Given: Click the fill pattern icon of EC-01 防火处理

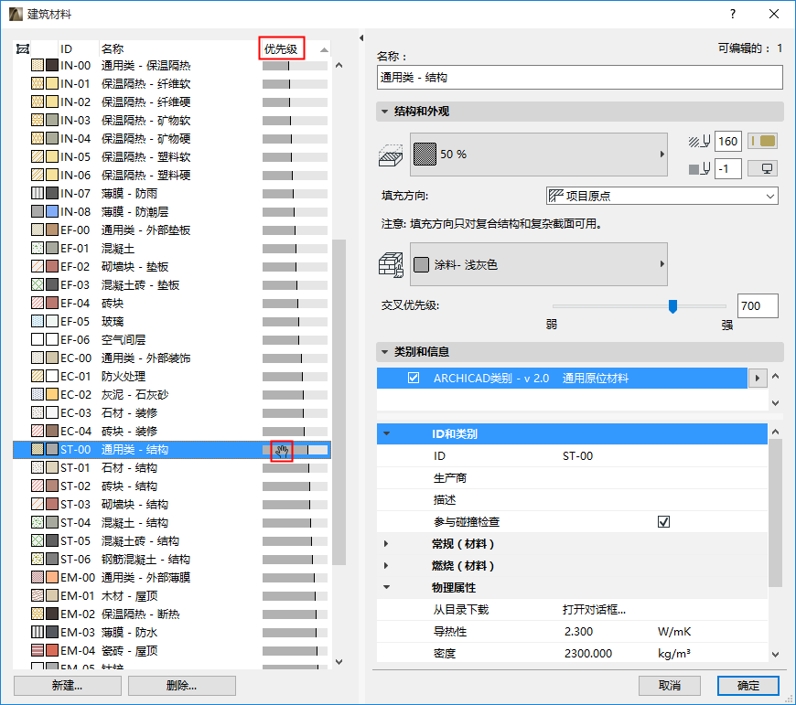Looking at the screenshot, I should [x=38, y=376].
